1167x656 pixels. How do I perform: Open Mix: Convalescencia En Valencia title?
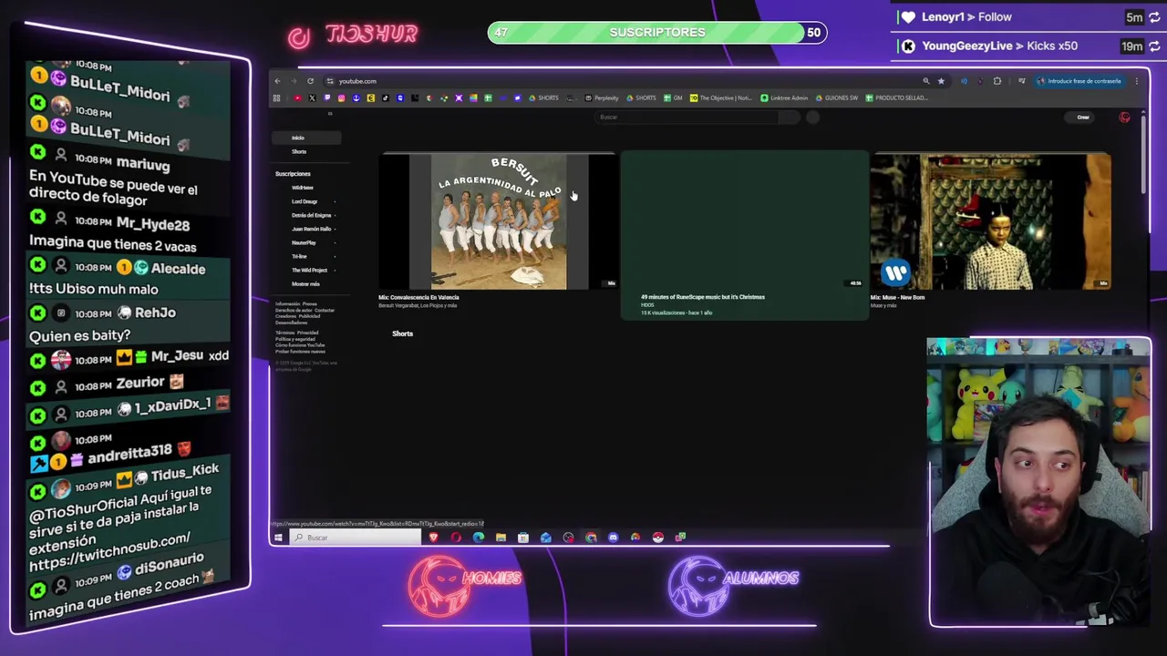click(x=418, y=297)
